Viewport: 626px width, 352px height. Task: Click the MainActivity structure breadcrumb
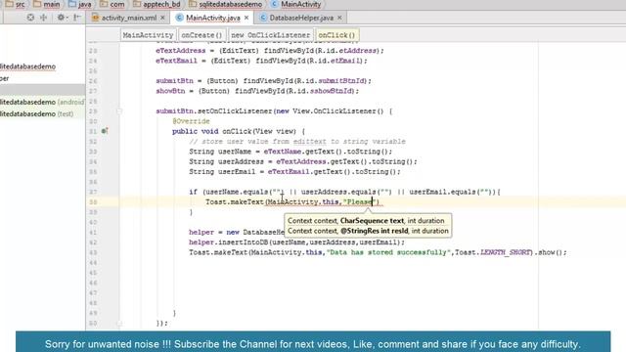(148, 35)
